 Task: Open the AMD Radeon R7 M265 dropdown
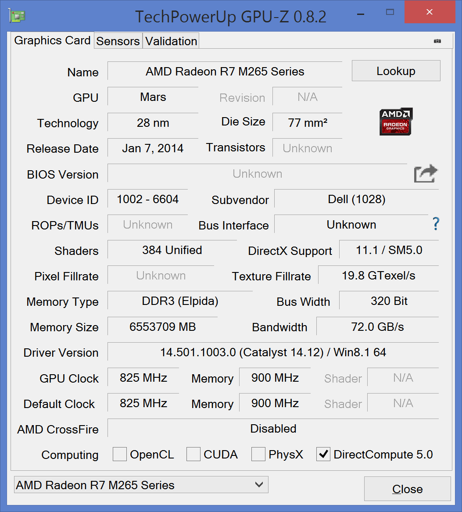pyautogui.click(x=141, y=485)
